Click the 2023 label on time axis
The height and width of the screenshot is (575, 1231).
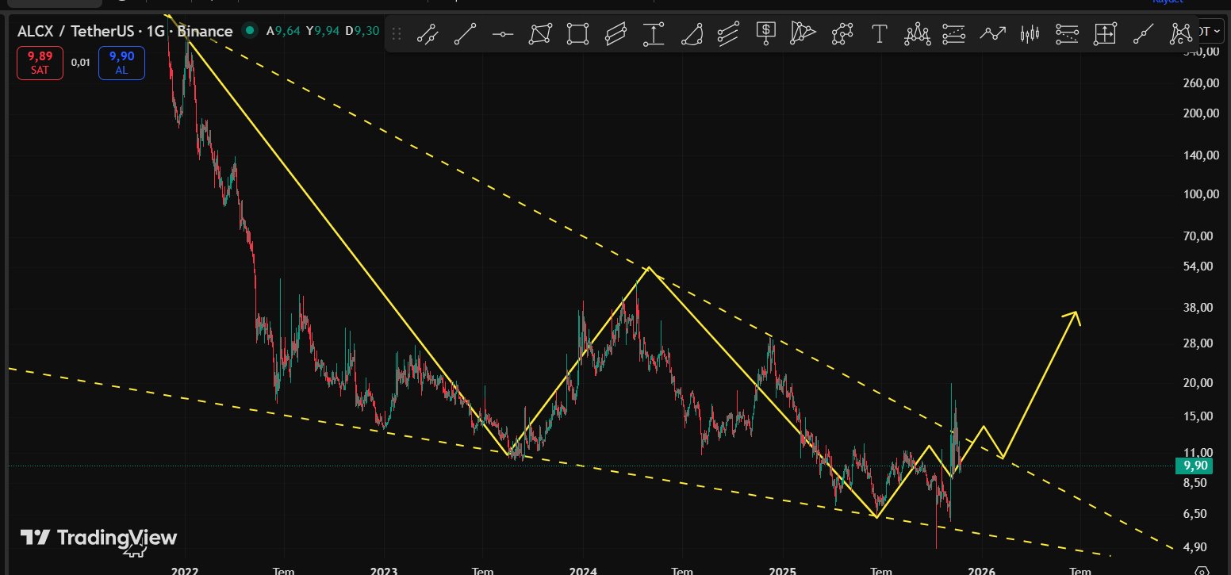[383, 570]
